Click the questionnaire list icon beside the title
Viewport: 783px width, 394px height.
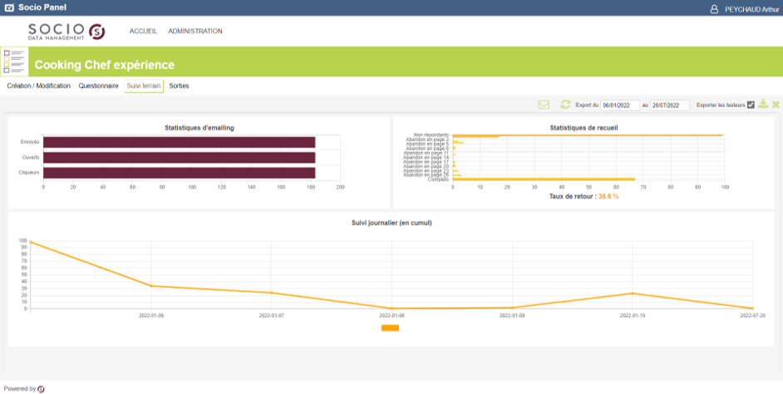coord(14,62)
